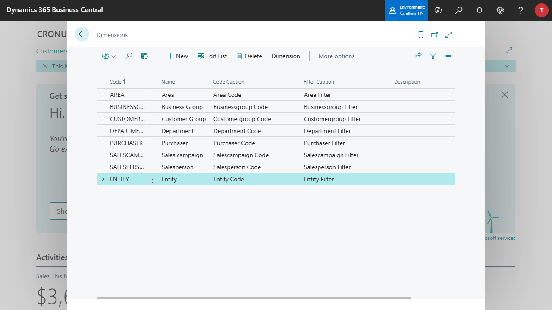
Task: Create a New dimension
Action: click(x=178, y=56)
